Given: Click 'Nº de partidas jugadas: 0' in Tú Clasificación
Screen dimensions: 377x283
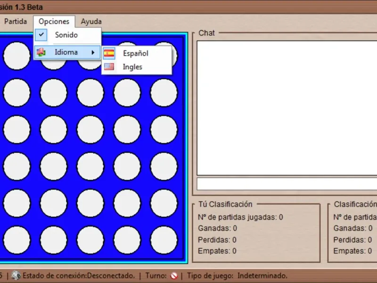Looking at the screenshot, I should 240,217.
